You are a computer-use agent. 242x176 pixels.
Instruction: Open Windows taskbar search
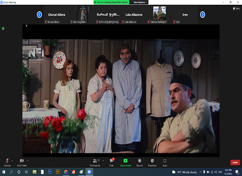[x=11, y=172]
